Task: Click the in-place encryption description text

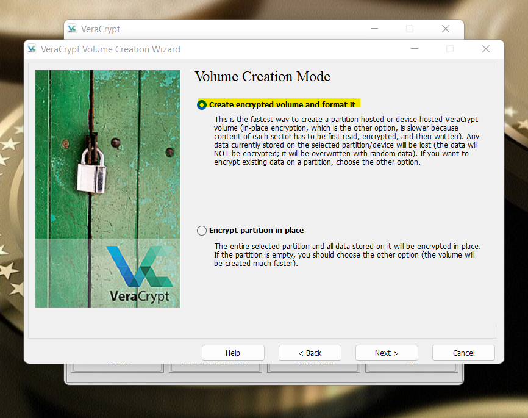Action: [x=347, y=255]
